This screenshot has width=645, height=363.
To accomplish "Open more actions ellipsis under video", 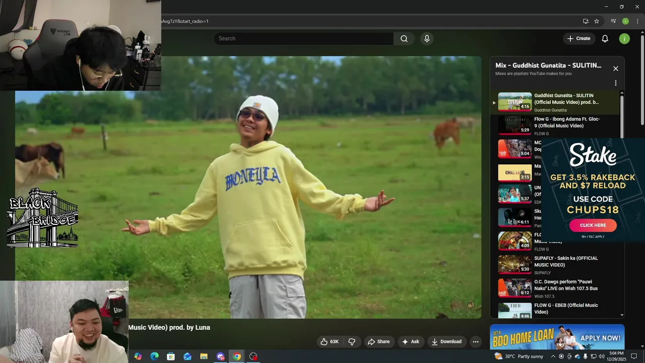I will [475, 342].
